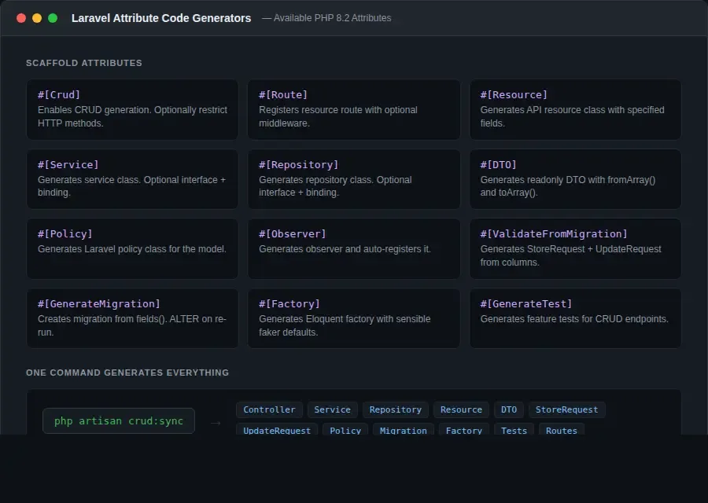Select the #[Observer] attribute name
Image resolution: width=708 pixels, height=503 pixels.
292,233
